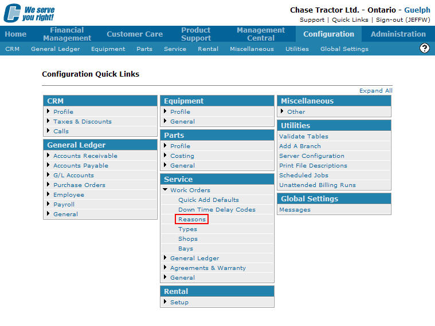Click Equipment Profile link text
Screen dimensions: 435x326
click(181, 112)
